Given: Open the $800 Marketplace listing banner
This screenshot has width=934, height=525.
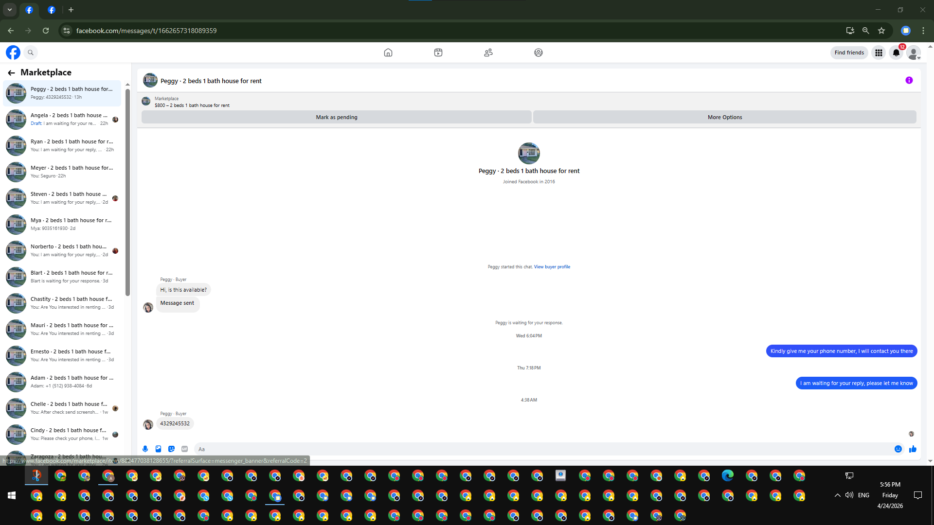Looking at the screenshot, I should (x=192, y=102).
